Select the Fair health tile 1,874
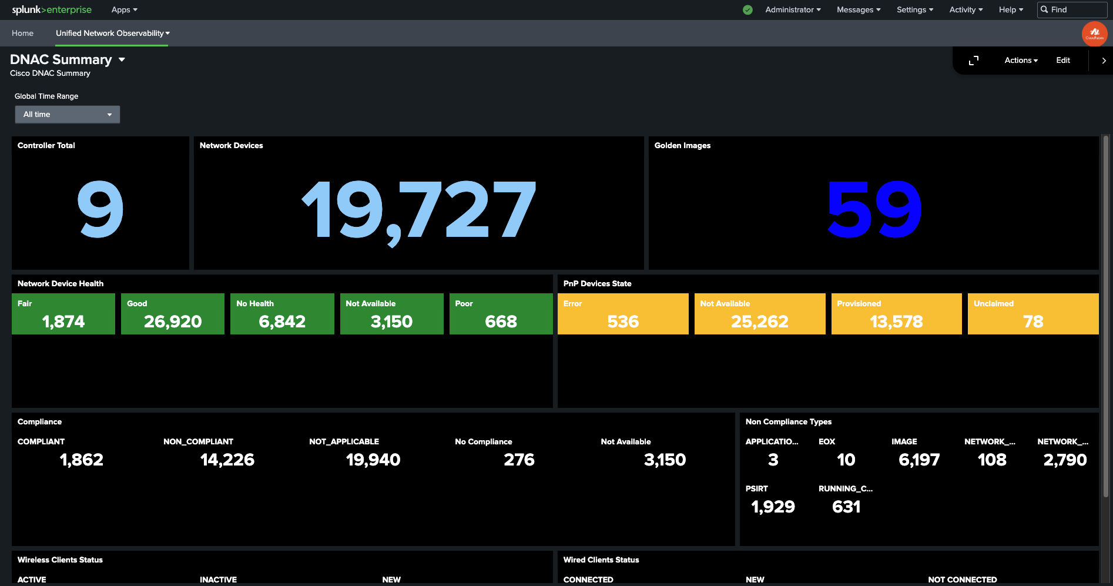Screen dimensions: 1113x586 pos(63,314)
